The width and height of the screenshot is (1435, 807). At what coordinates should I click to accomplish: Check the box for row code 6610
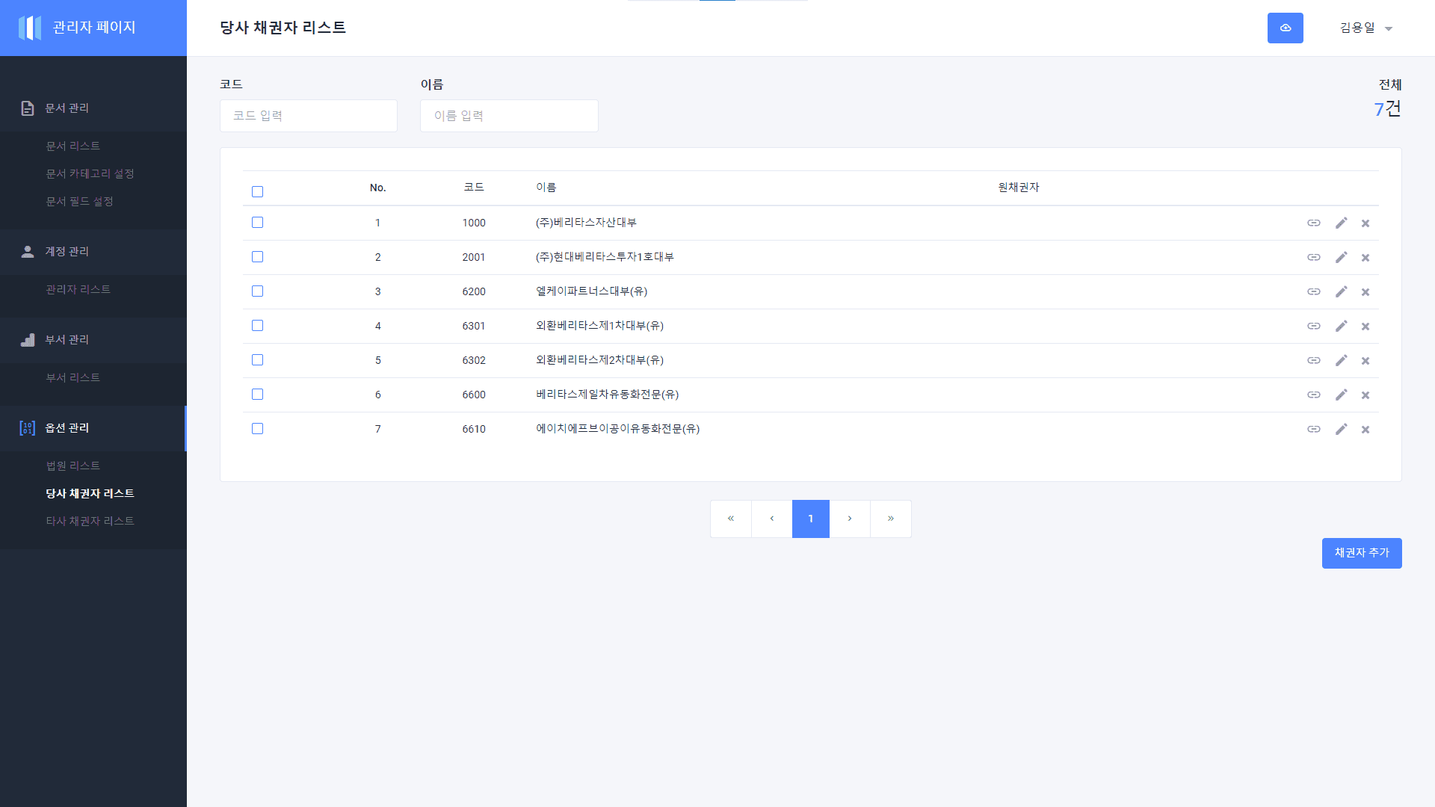pyautogui.click(x=257, y=429)
